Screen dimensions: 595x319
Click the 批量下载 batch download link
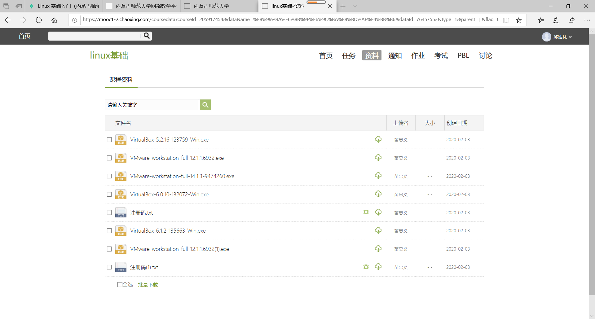coord(148,285)
